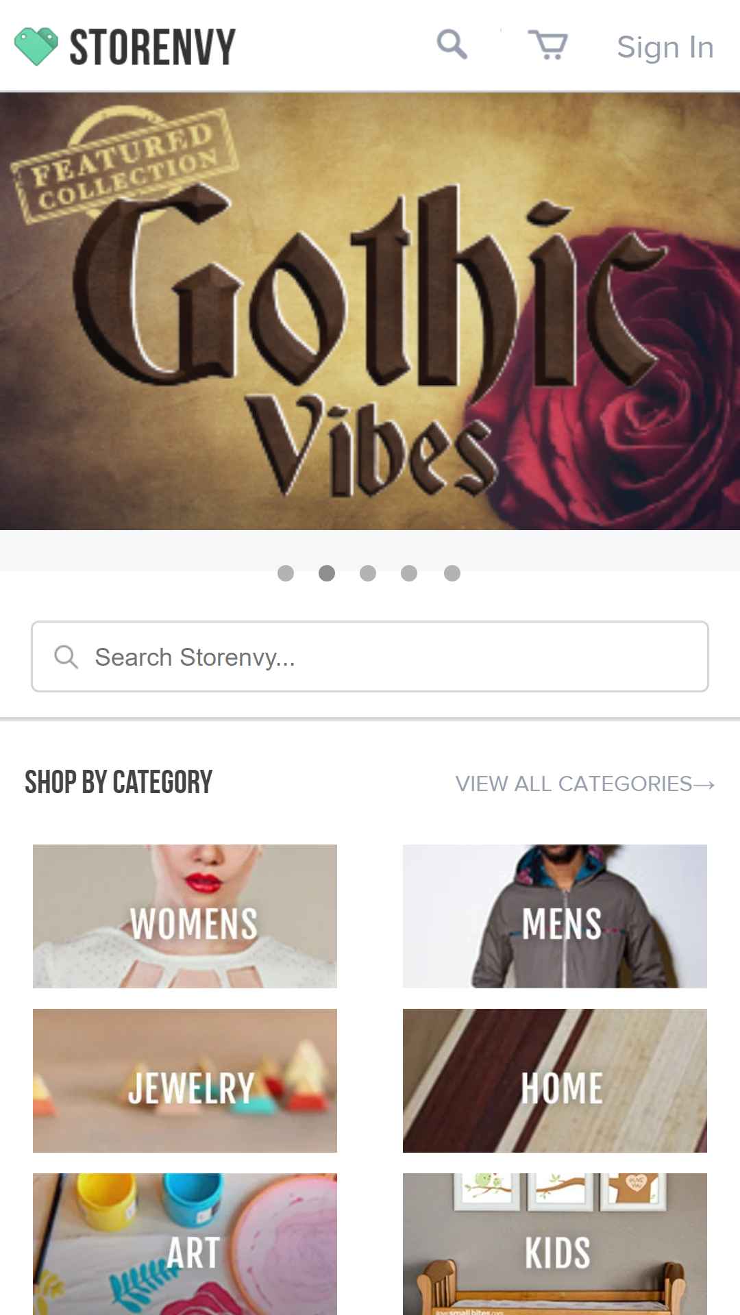Focus the Search Storenvy input field
The image size is (740, 1315).
point(370,657)
